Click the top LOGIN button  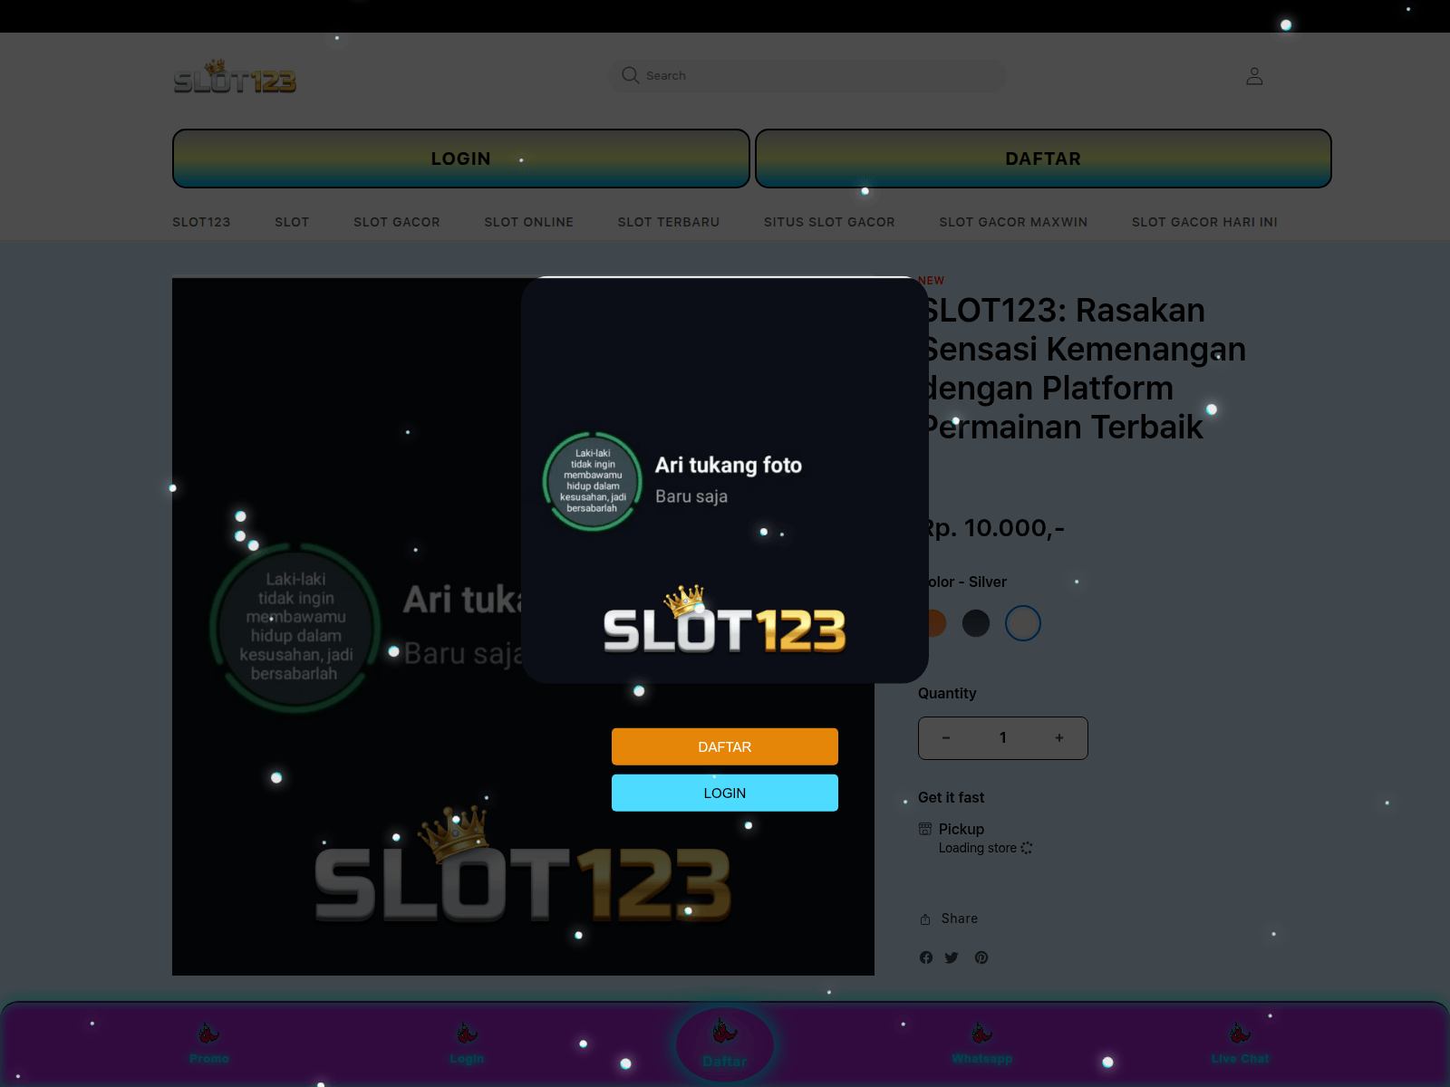[x=460, y=159]
